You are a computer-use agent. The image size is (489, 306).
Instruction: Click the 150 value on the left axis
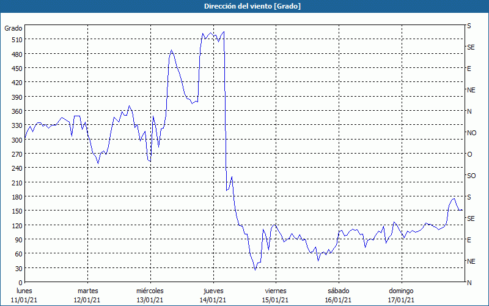tap(17, 211)
